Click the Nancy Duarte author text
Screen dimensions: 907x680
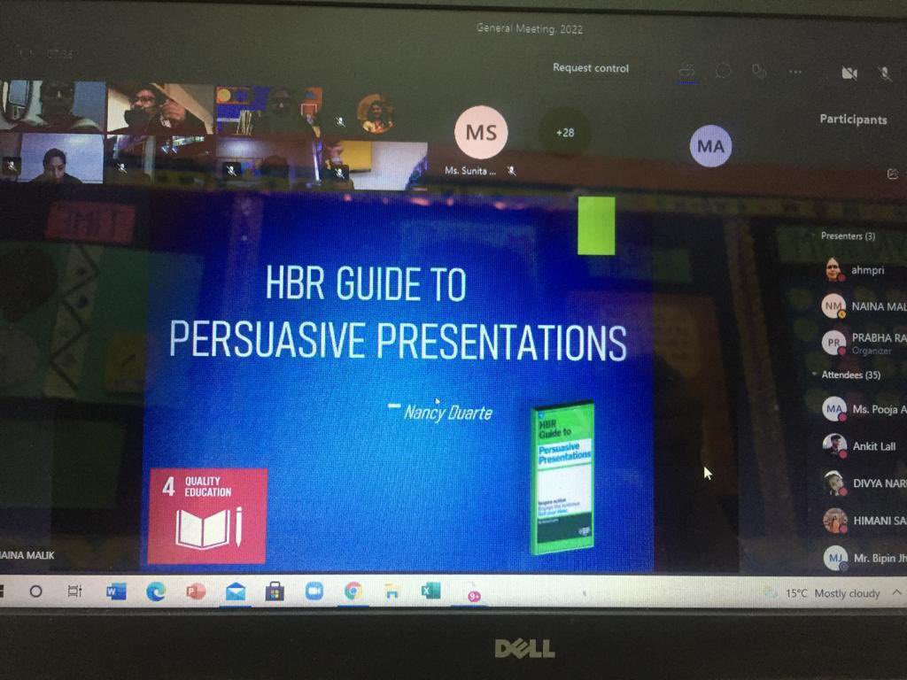(x=447, y=413)
